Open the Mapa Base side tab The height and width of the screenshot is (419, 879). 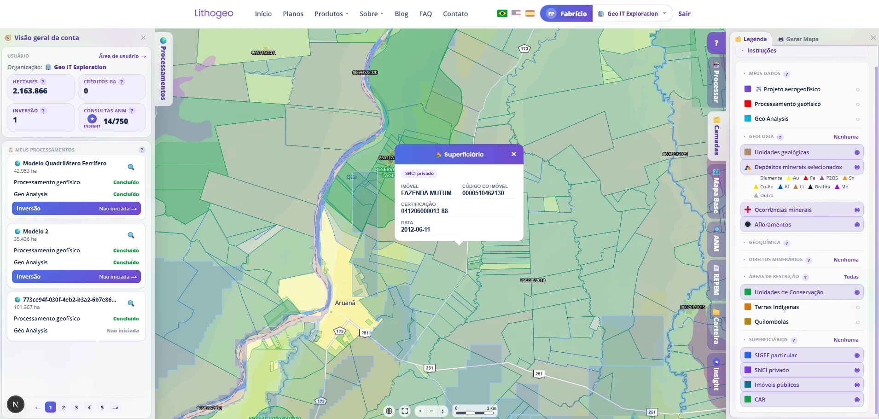pos(716,191)
